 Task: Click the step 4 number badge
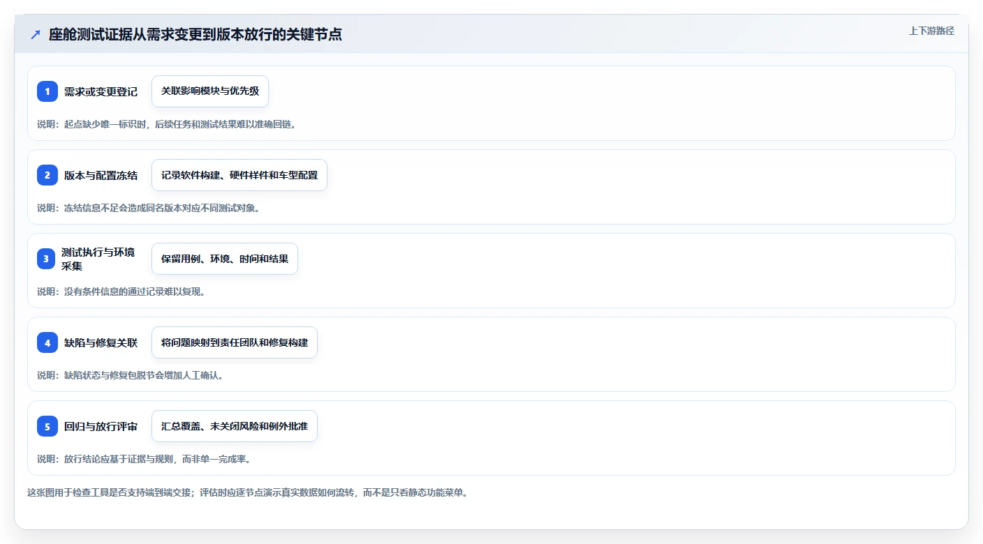pyautogui.click(x=47, y=342)
